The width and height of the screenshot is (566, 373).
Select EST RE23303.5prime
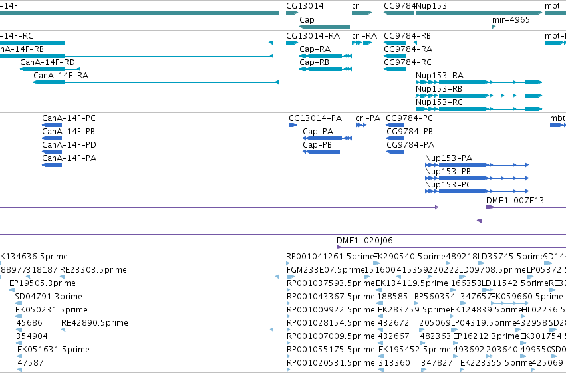click(x=93, y=270)
